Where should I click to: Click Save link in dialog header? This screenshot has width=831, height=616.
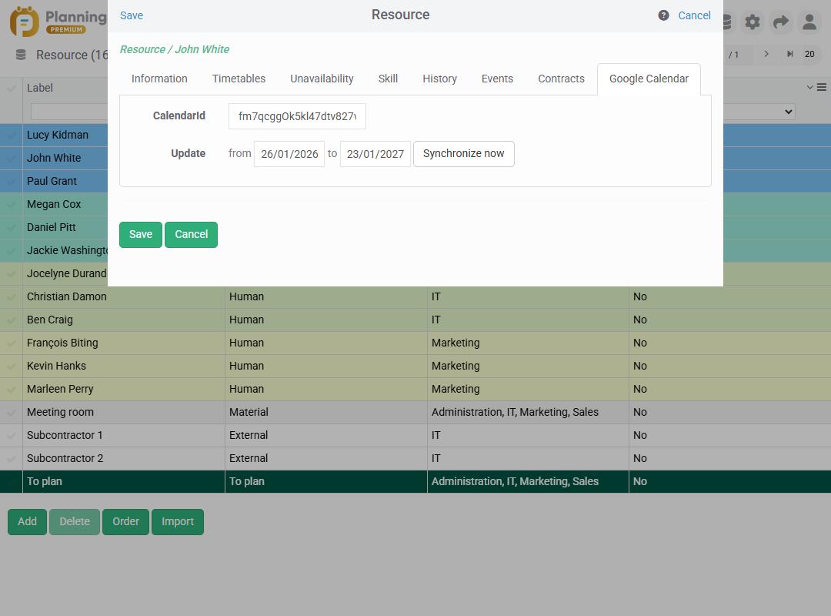(x=132, y=15)
